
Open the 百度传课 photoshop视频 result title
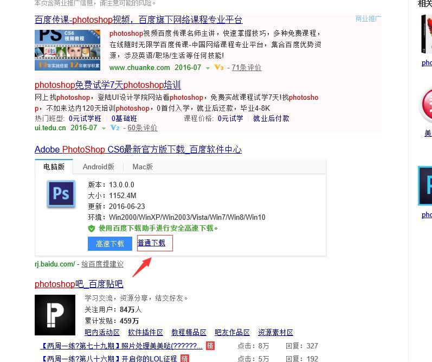[138, 20]
